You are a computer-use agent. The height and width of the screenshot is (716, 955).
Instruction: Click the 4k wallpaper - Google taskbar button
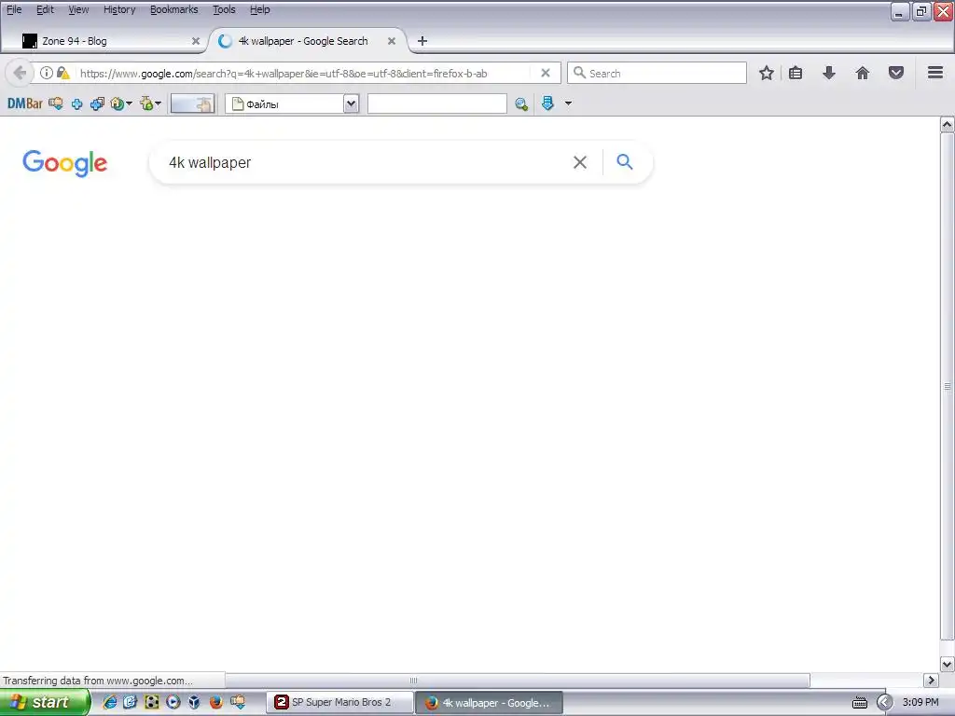coord(489,703)
